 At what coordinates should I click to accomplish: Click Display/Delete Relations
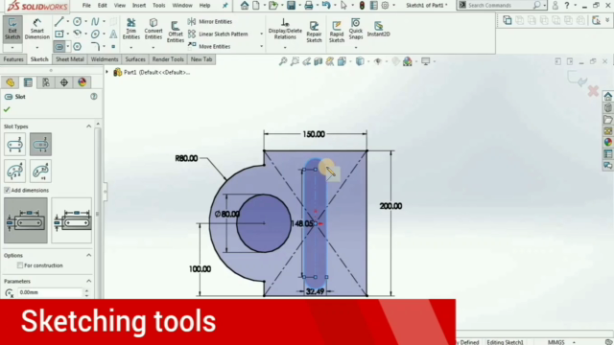point(285,29)
